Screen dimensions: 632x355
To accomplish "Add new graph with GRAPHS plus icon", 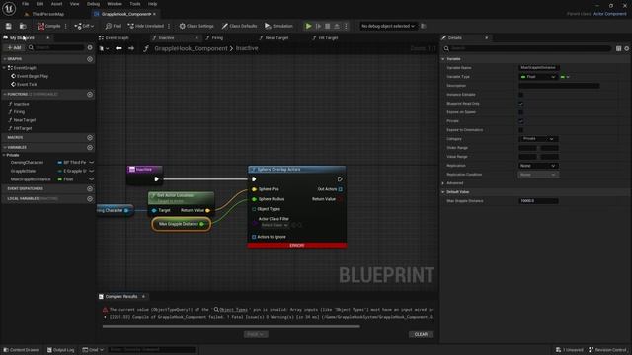I will [x=90, y=59].
